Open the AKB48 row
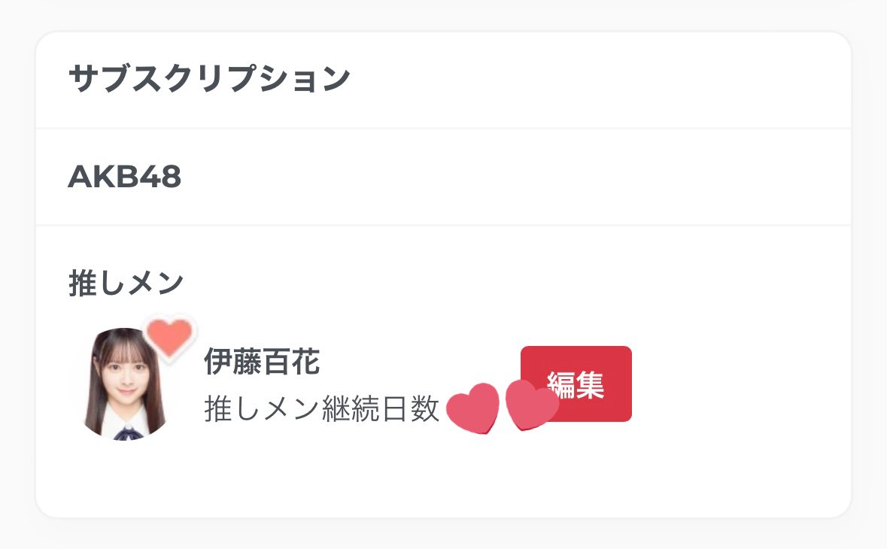This screenshot has height=549, width=887. [x=125, y=177]
